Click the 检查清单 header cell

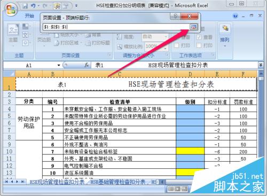[120, 101]
